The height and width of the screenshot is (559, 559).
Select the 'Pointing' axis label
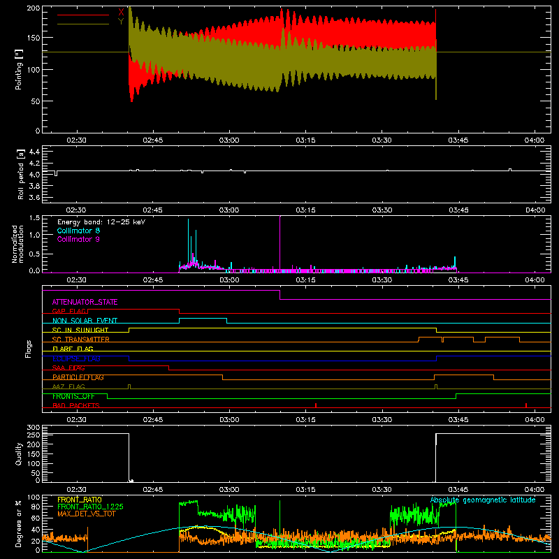(19, 69)
